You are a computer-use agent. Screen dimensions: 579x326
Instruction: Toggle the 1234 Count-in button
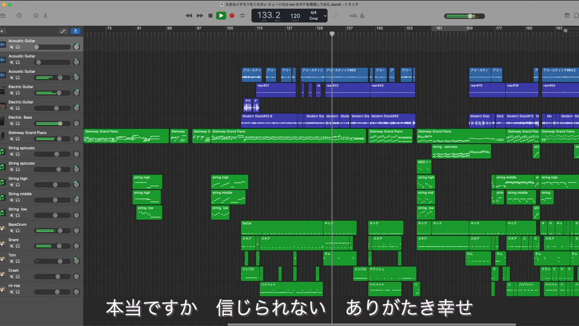tap(353, 16)
